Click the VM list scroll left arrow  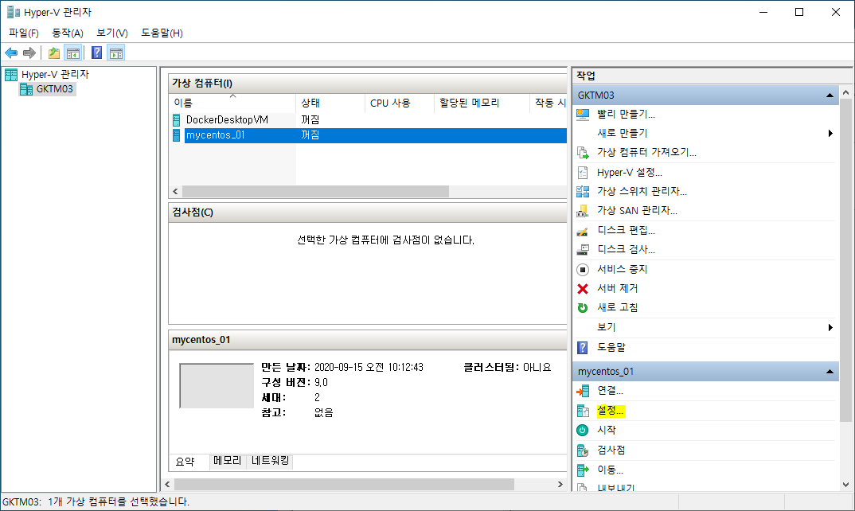pos(175,191)
